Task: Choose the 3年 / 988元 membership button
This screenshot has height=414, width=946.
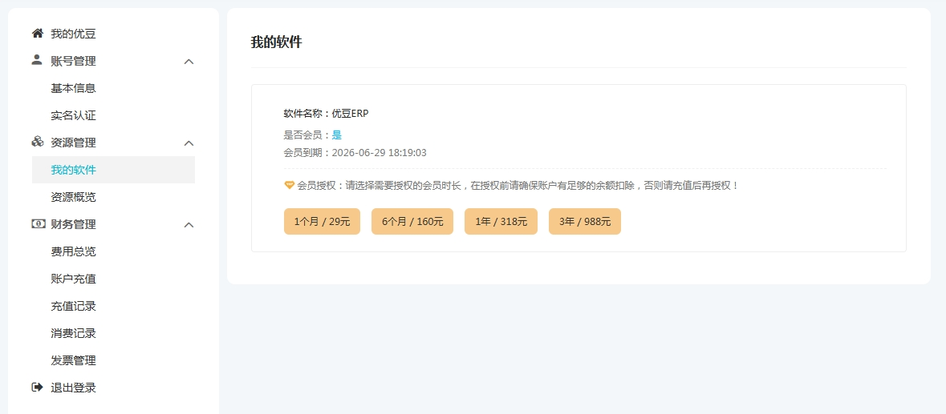Action: point(585,222)
